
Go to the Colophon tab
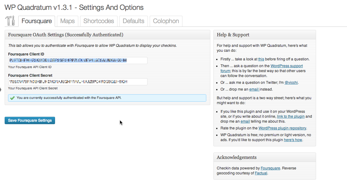[166, 21]
